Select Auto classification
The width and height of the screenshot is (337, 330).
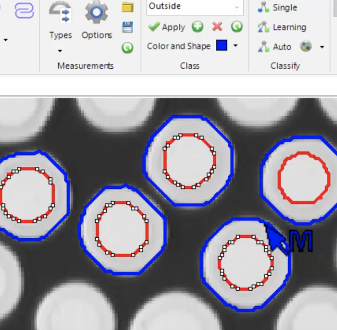[x=275, y=47]
